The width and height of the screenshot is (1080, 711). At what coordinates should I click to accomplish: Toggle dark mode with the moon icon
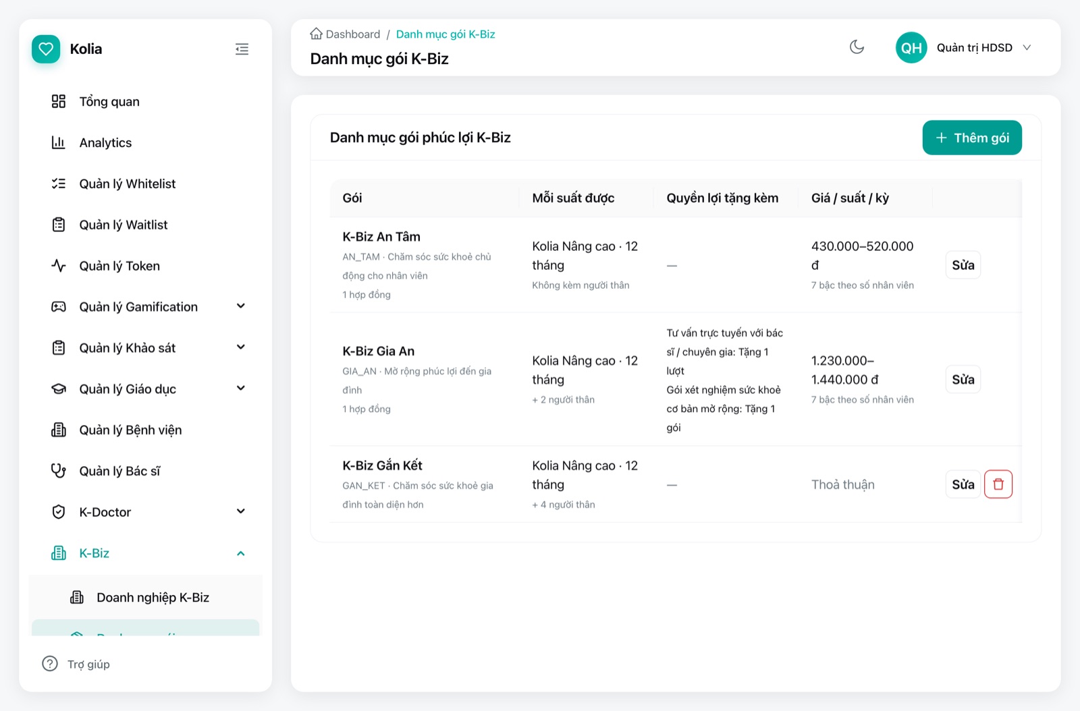click(857, 47)
